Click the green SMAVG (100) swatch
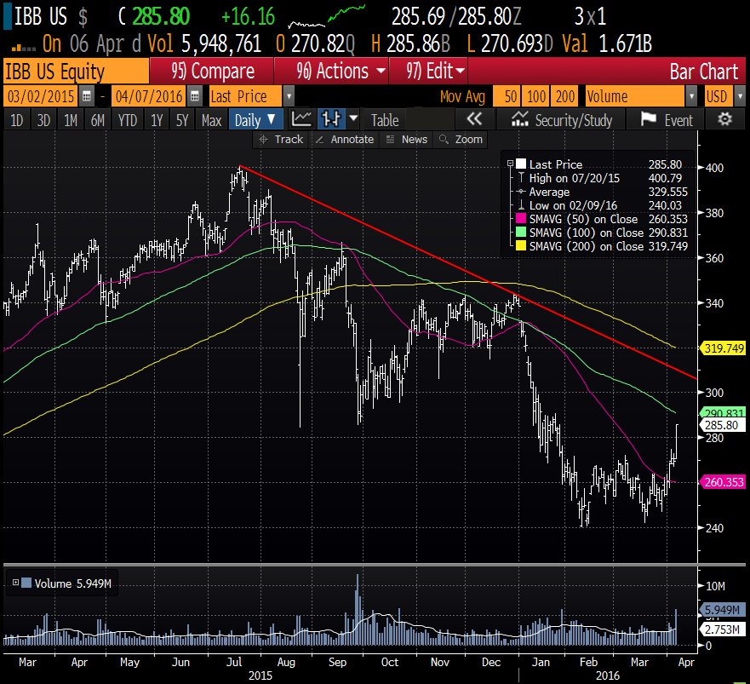 coord(521,233)
